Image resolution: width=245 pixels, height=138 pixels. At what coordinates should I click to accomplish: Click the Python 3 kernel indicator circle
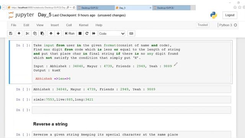235,25
